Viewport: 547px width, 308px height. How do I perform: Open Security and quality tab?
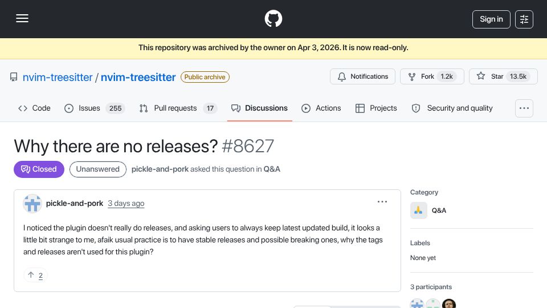(x=452, y=108)
